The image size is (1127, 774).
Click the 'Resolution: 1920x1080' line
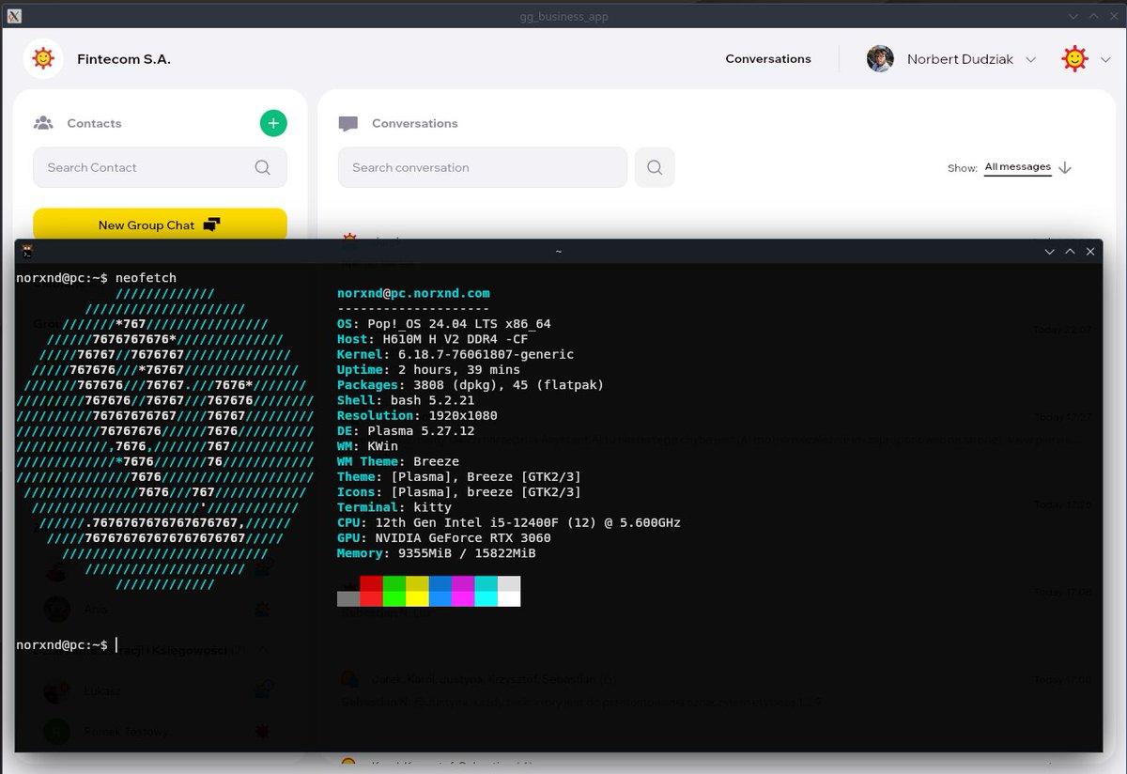pos(417,415)
